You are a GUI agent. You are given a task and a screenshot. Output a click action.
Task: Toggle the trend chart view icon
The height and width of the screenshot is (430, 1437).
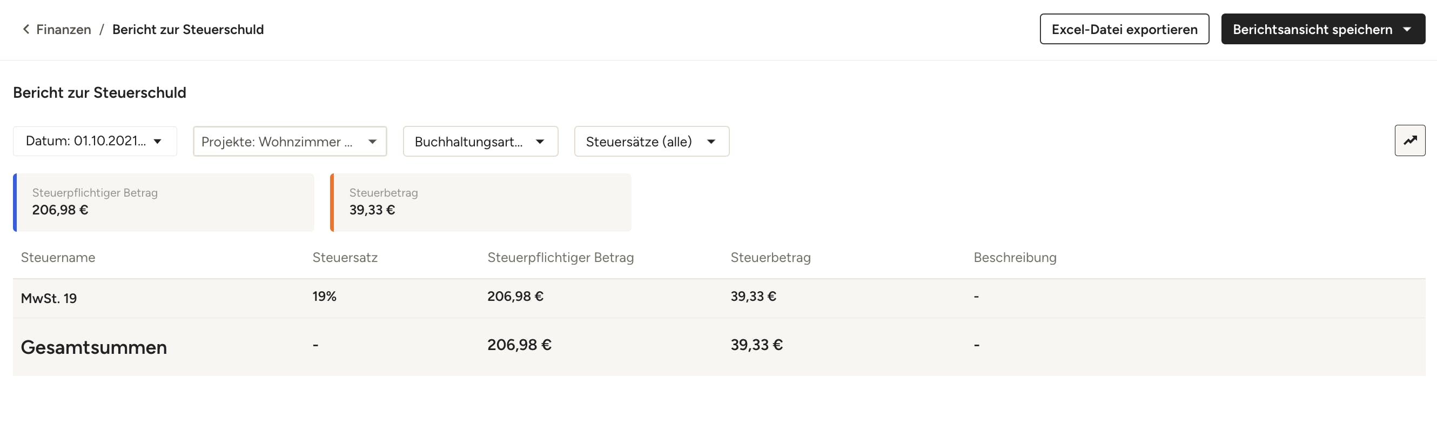tap(1409, 140)
